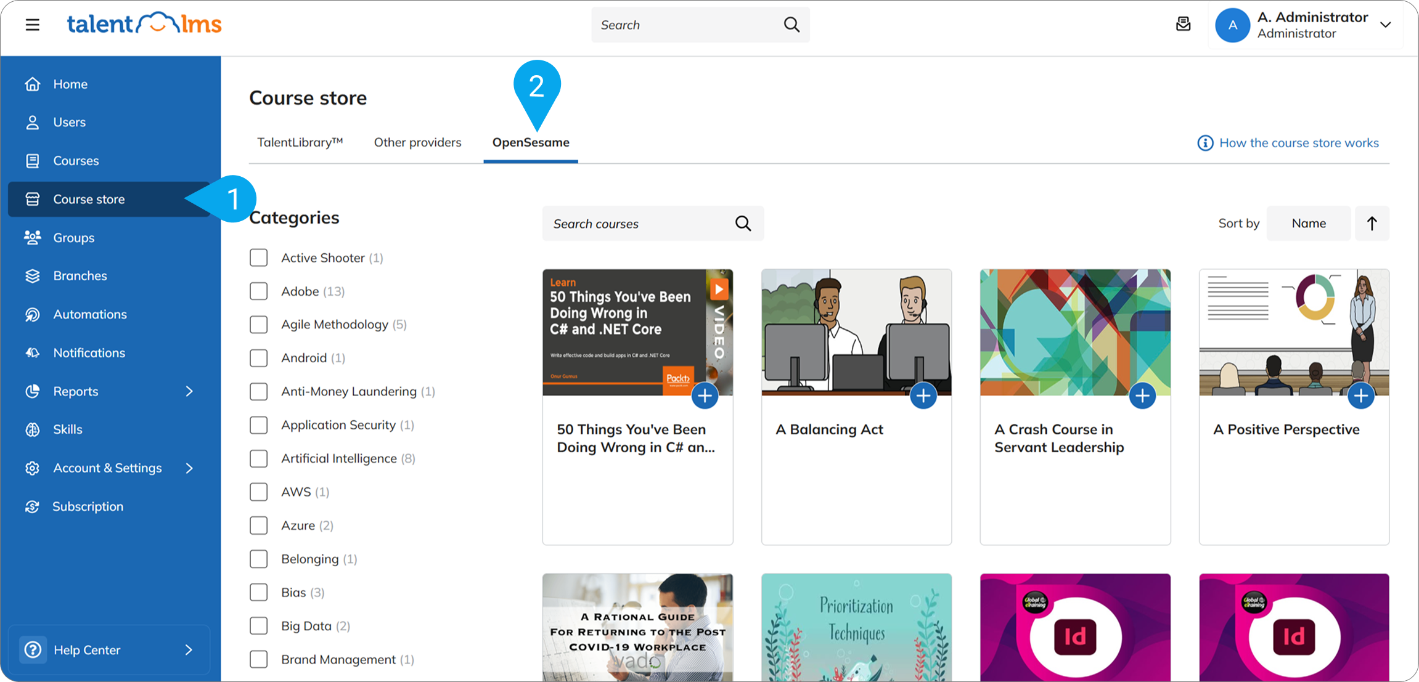Click the Branches layers icon
This screenshot has height=682, width=1419.
33,276
